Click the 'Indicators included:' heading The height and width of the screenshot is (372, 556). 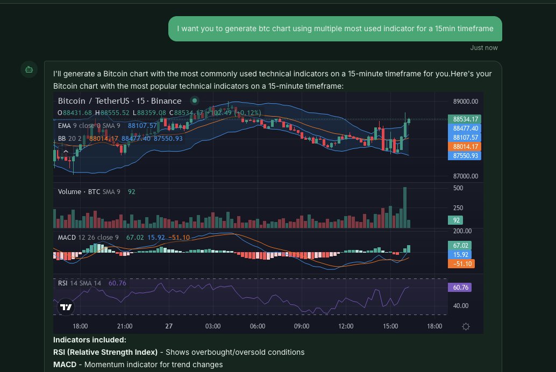[90, 340]
